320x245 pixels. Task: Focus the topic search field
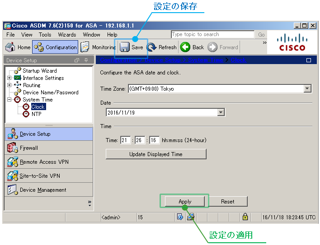pyautogui.click(x=212, y=34)
